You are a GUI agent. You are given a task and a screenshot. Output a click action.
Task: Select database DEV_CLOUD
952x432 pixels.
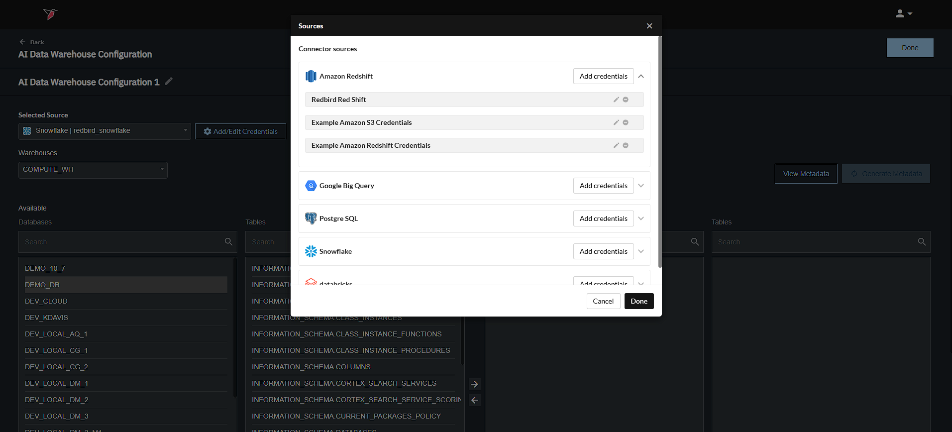point(126,301)
